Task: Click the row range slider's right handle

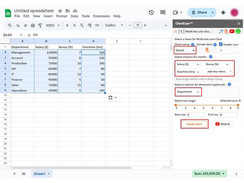Action: click(x=238, y=105)
